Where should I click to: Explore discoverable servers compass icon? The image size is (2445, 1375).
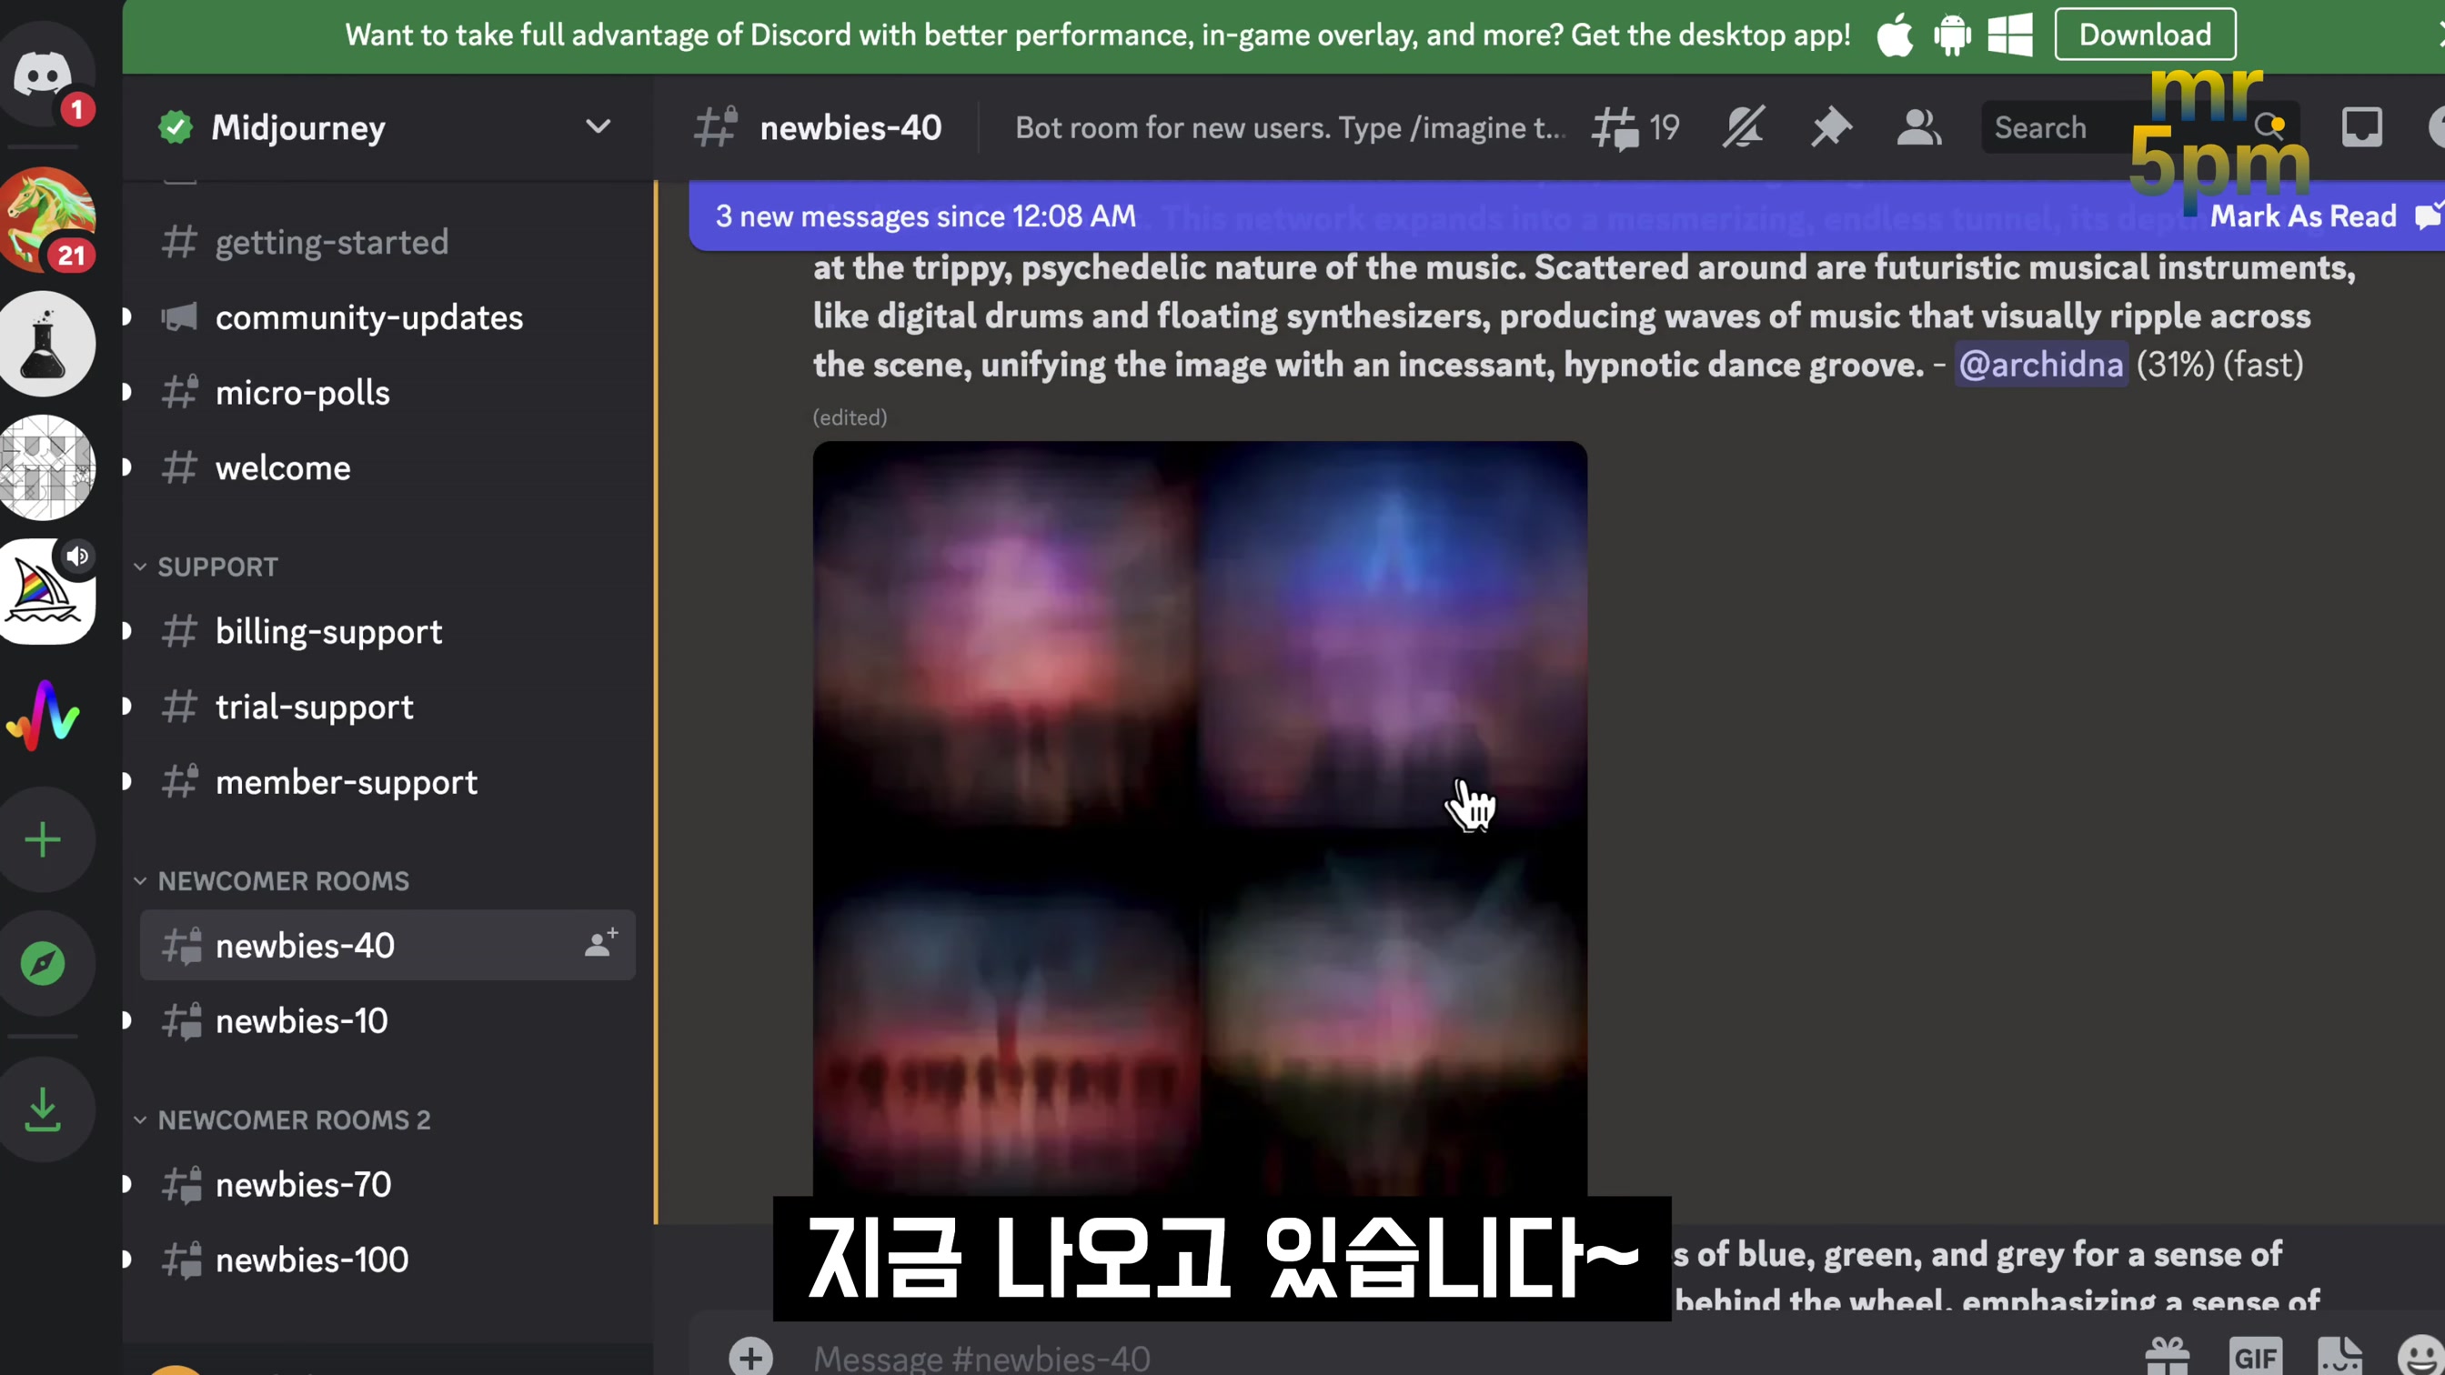(x=43, y=963)
